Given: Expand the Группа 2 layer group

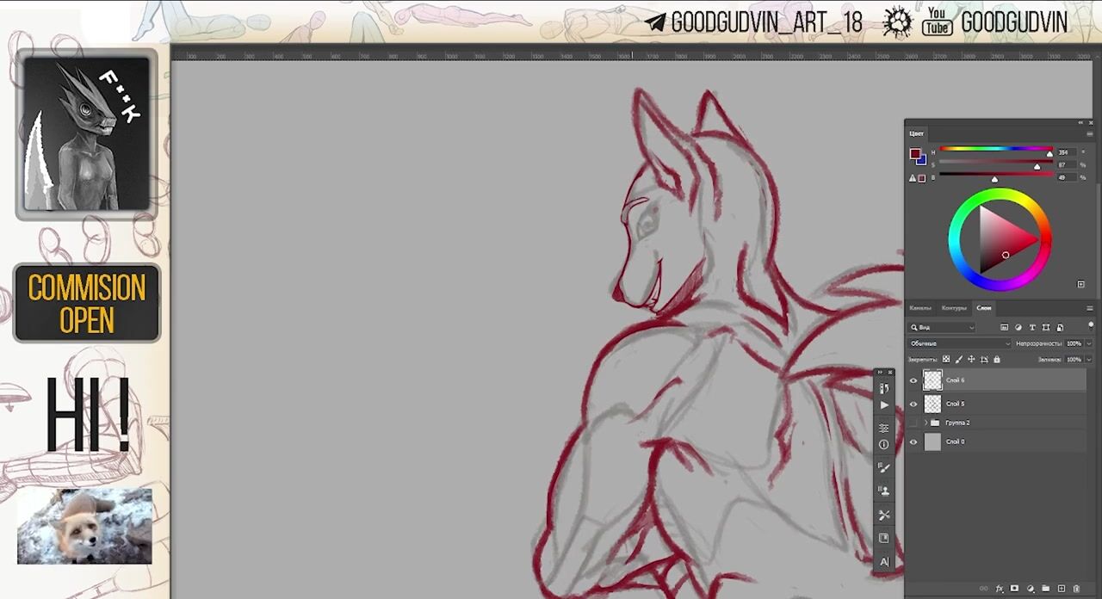Looking at the screenshot, I should point(926,423).
